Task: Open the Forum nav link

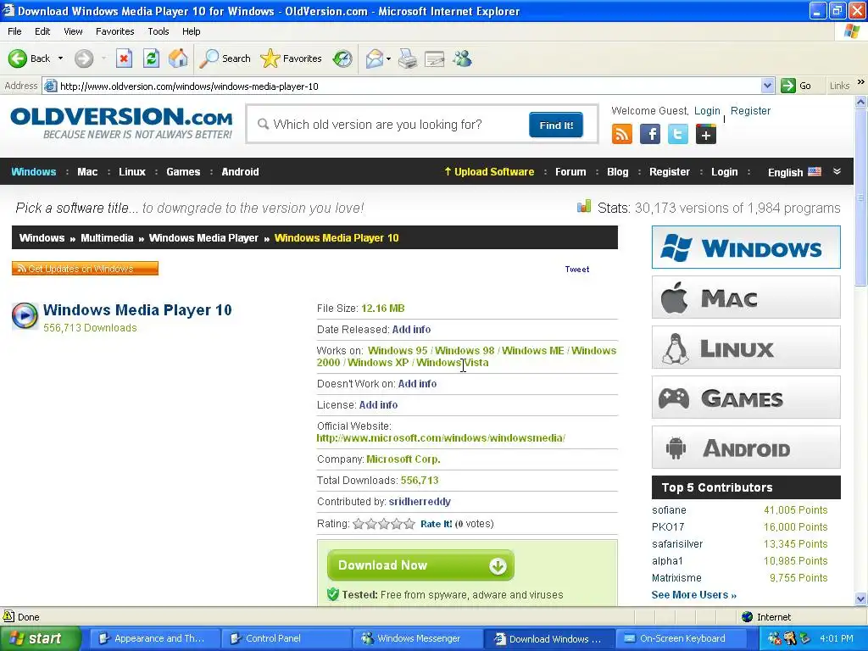Action: tap(570, 171)
